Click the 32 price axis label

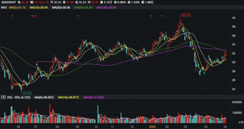tap(234, 53)
